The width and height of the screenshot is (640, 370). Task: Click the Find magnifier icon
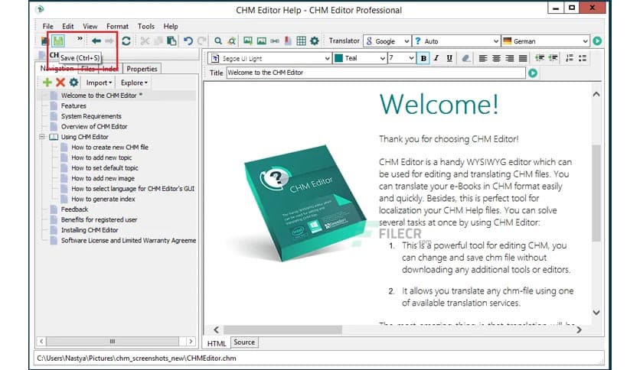(218, 41)
